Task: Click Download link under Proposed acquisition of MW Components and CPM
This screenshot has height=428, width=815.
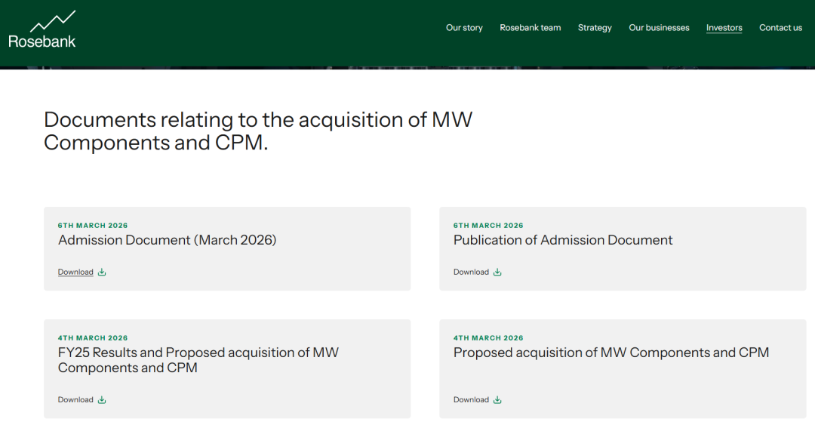Action: [x=471, y=400]
